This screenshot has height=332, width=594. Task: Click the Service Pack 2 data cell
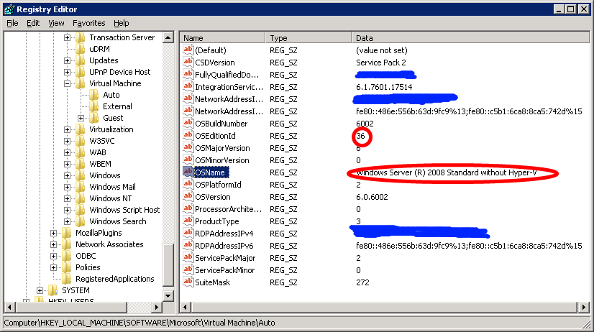(x=380, y=63)
